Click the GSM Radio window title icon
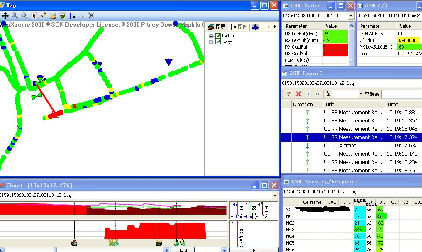Image resolution: width=422 pixels, height=252 pixels. click(x=285, y=6)
